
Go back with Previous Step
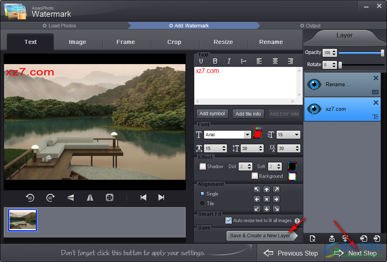[x=291, y=253]
